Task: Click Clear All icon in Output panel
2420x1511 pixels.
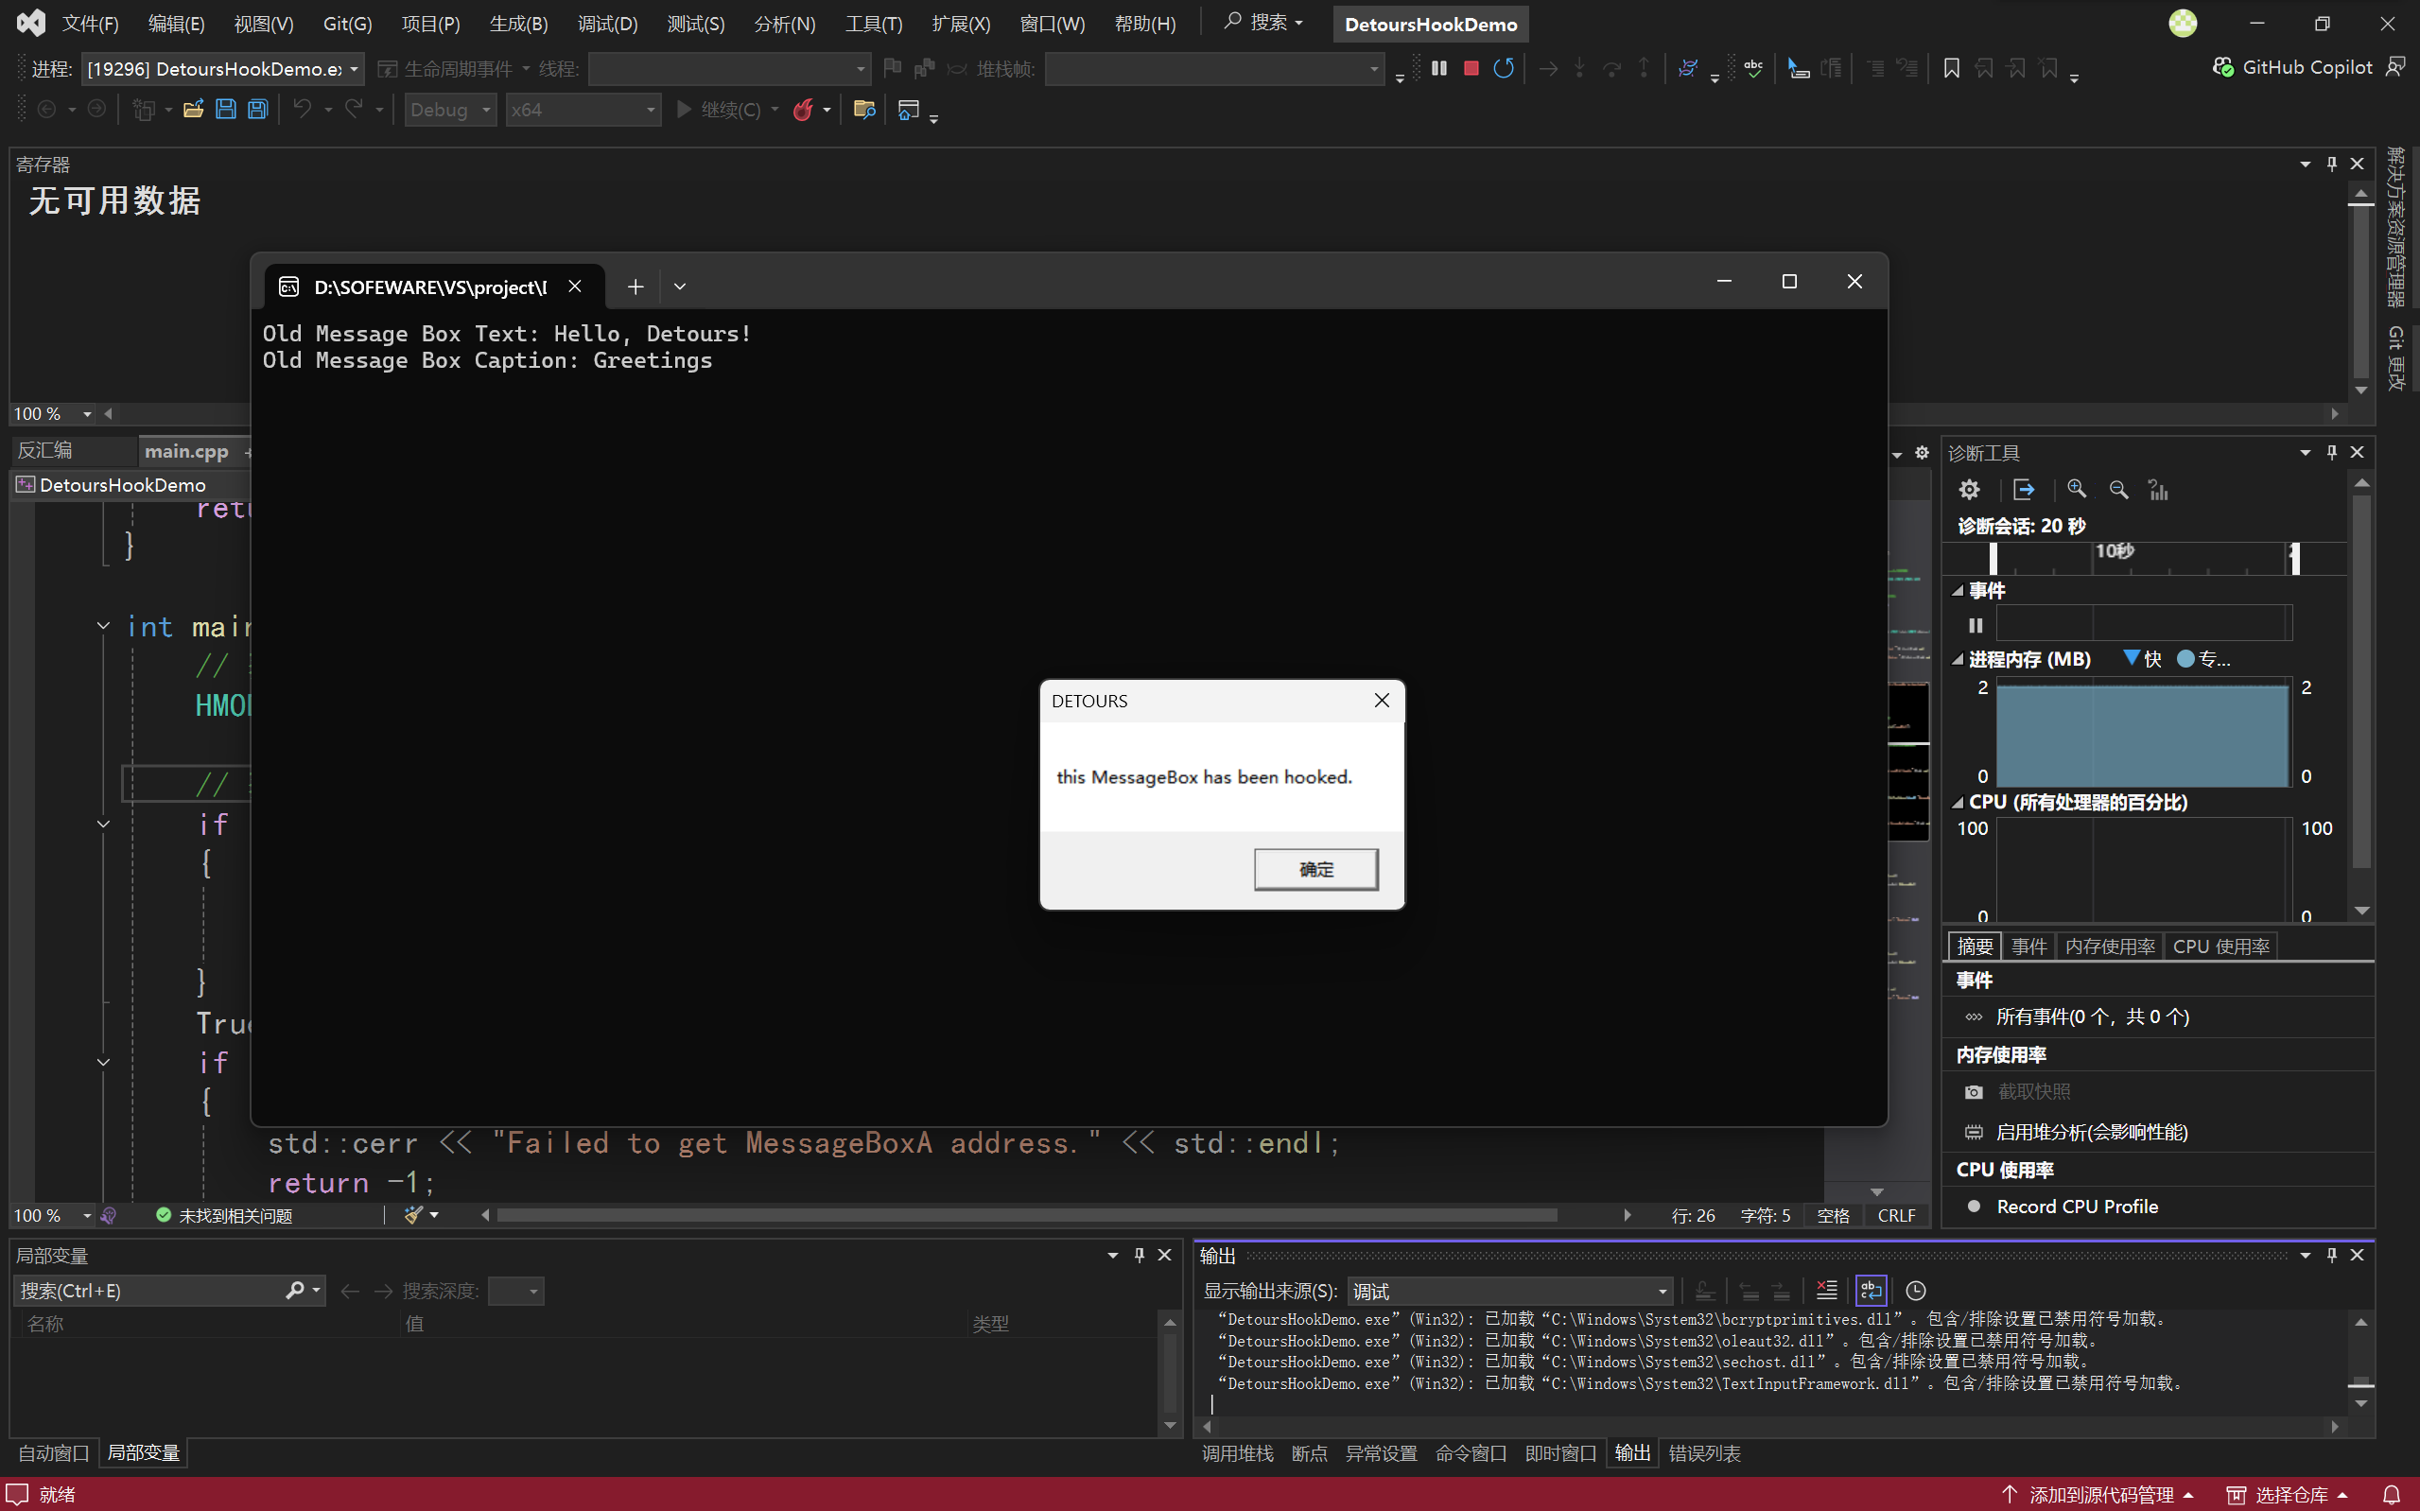Action: (1825, 1290)
